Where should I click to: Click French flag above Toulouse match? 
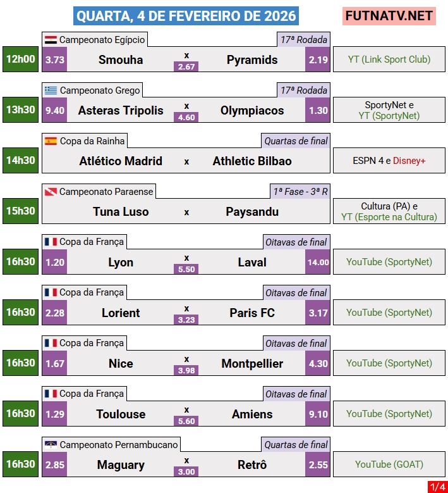pos(51,394)
